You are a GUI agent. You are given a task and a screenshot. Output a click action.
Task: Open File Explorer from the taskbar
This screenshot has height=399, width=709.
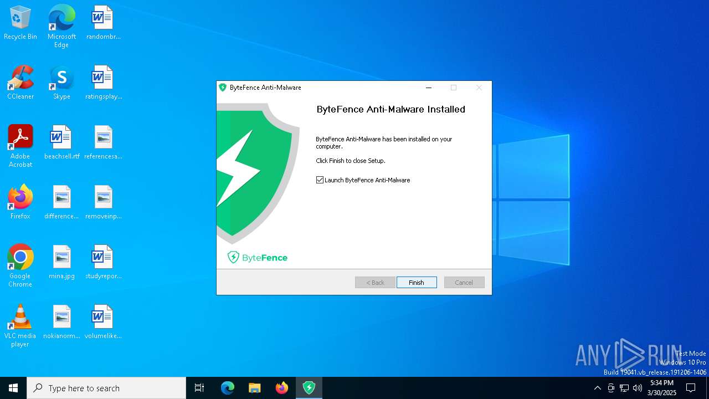255,388
